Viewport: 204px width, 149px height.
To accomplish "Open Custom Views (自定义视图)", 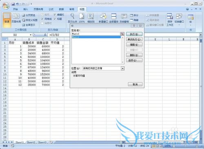I will click(30, 20).
